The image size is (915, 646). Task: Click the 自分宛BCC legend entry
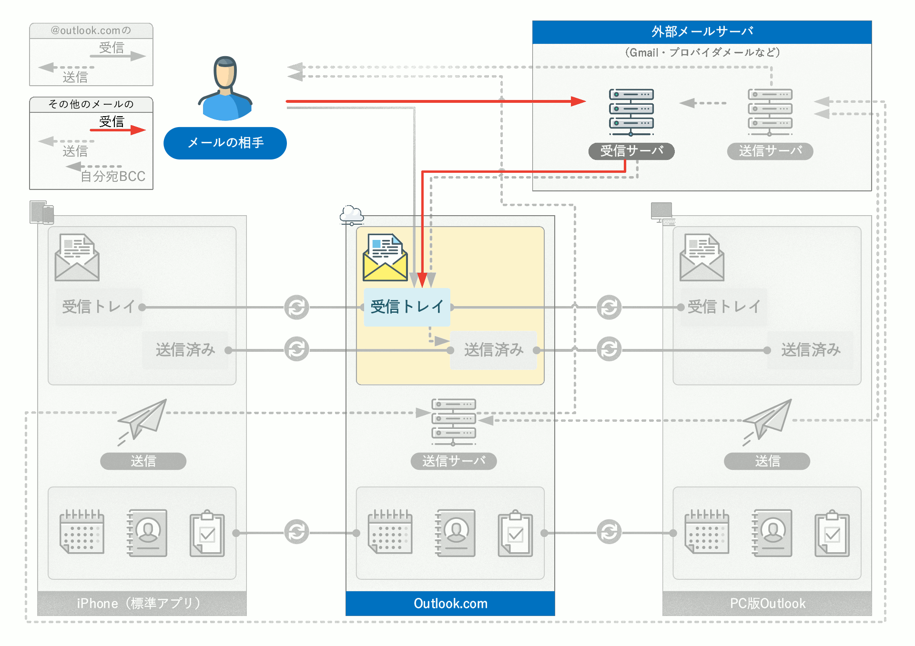[x=112, y=177]
